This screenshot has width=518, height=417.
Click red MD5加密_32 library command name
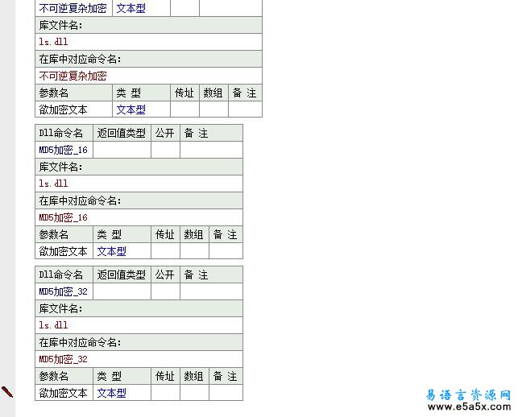(x=64, y=359)
